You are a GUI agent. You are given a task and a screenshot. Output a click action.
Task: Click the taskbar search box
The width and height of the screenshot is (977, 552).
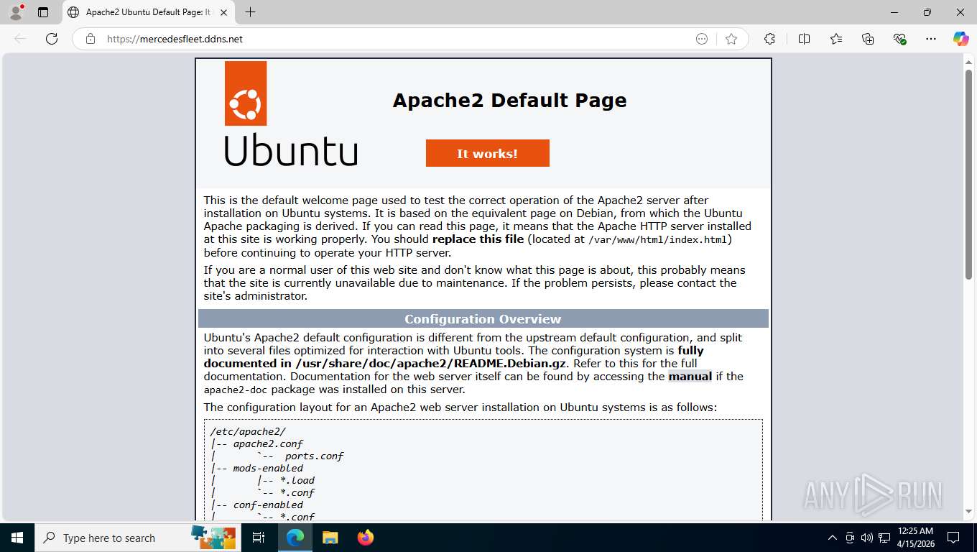[136, 538]
